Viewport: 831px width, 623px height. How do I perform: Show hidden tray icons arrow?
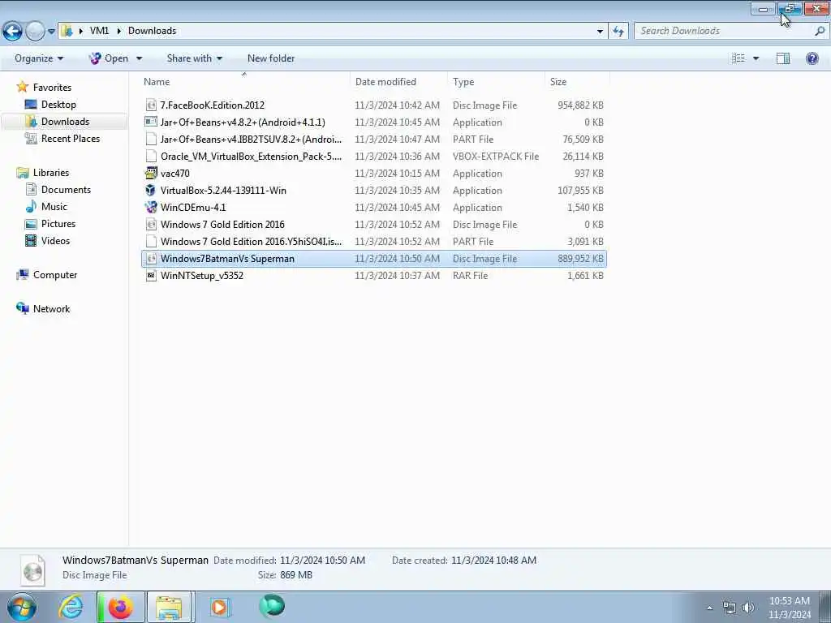click(x=709, y=608)
